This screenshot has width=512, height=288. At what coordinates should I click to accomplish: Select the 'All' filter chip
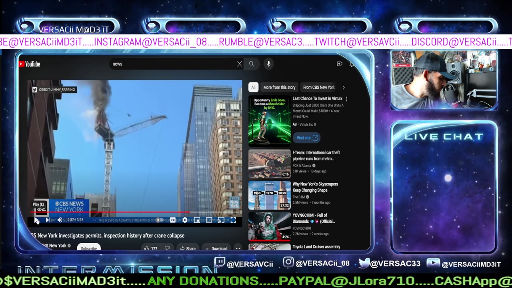click(253, 87)
